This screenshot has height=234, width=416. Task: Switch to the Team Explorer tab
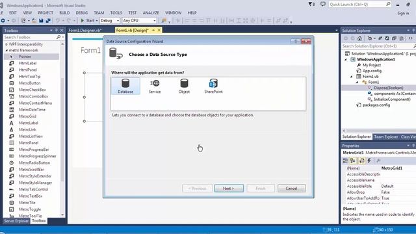pyautogui.click(x=385, y=136)
